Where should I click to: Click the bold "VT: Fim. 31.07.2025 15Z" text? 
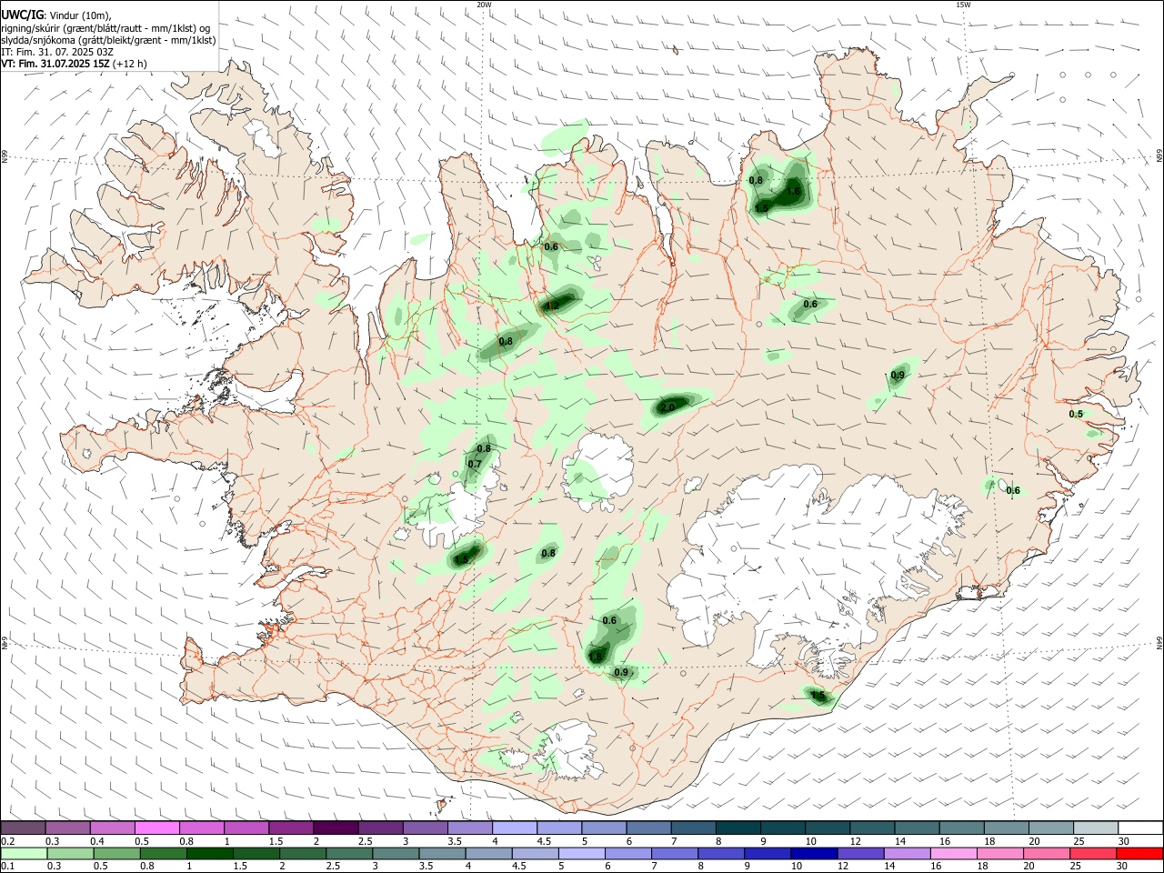(55, 64)
